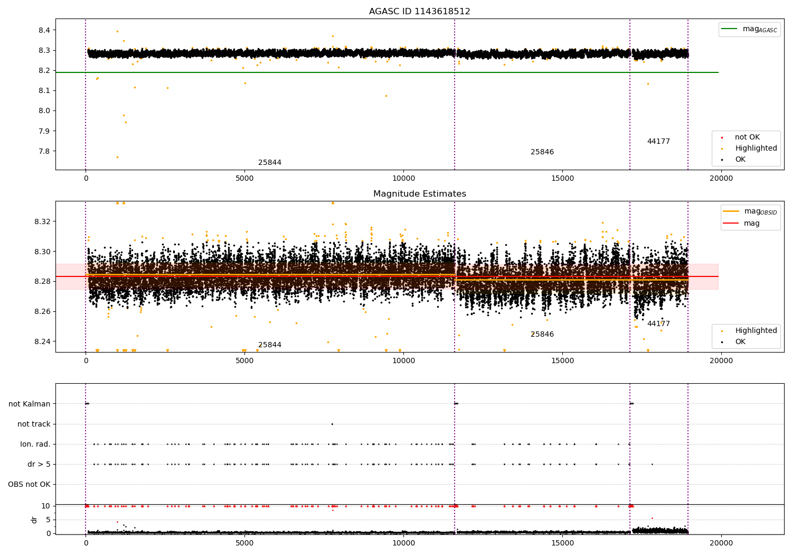Click the 25844 annotation in the middle plot
Screen dimensions: 792x555
(270, 345)
